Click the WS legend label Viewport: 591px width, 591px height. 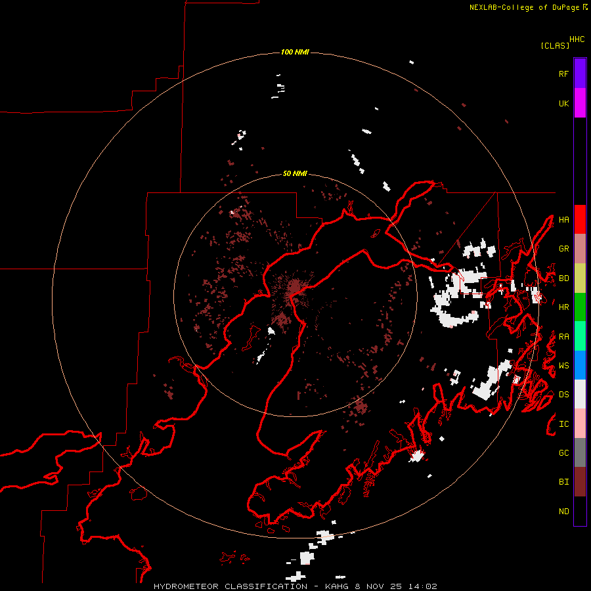(563, 366)
